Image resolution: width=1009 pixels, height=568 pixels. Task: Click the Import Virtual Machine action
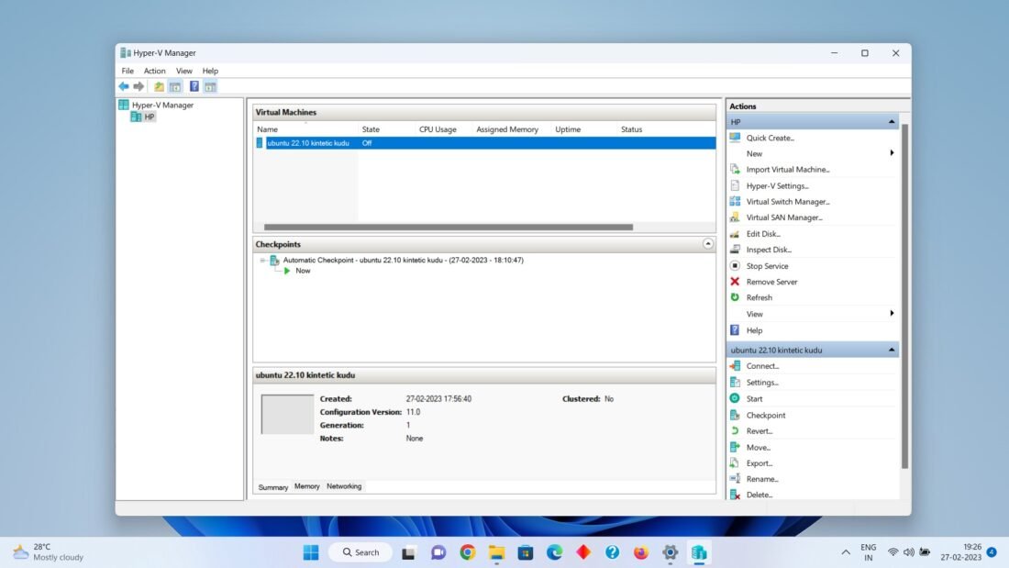click(x=789, y=169)
